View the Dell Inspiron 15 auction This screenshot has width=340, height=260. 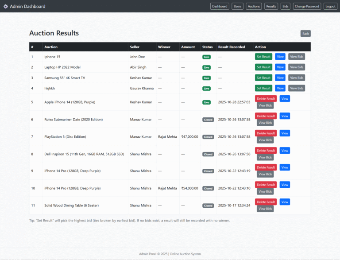285,151
